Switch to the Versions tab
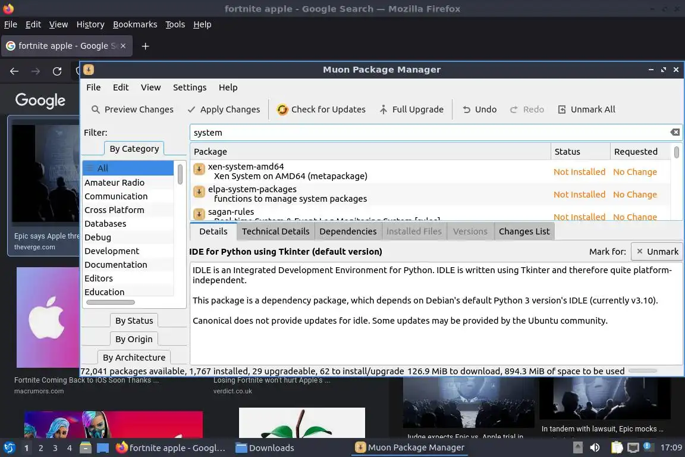The image size is (685, 457). [470, 231]
